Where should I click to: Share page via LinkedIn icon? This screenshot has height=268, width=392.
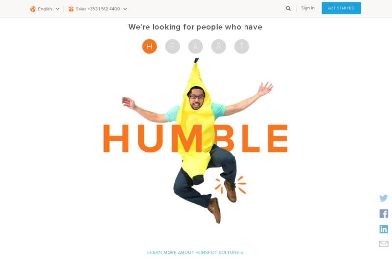[x=384, y=229]
